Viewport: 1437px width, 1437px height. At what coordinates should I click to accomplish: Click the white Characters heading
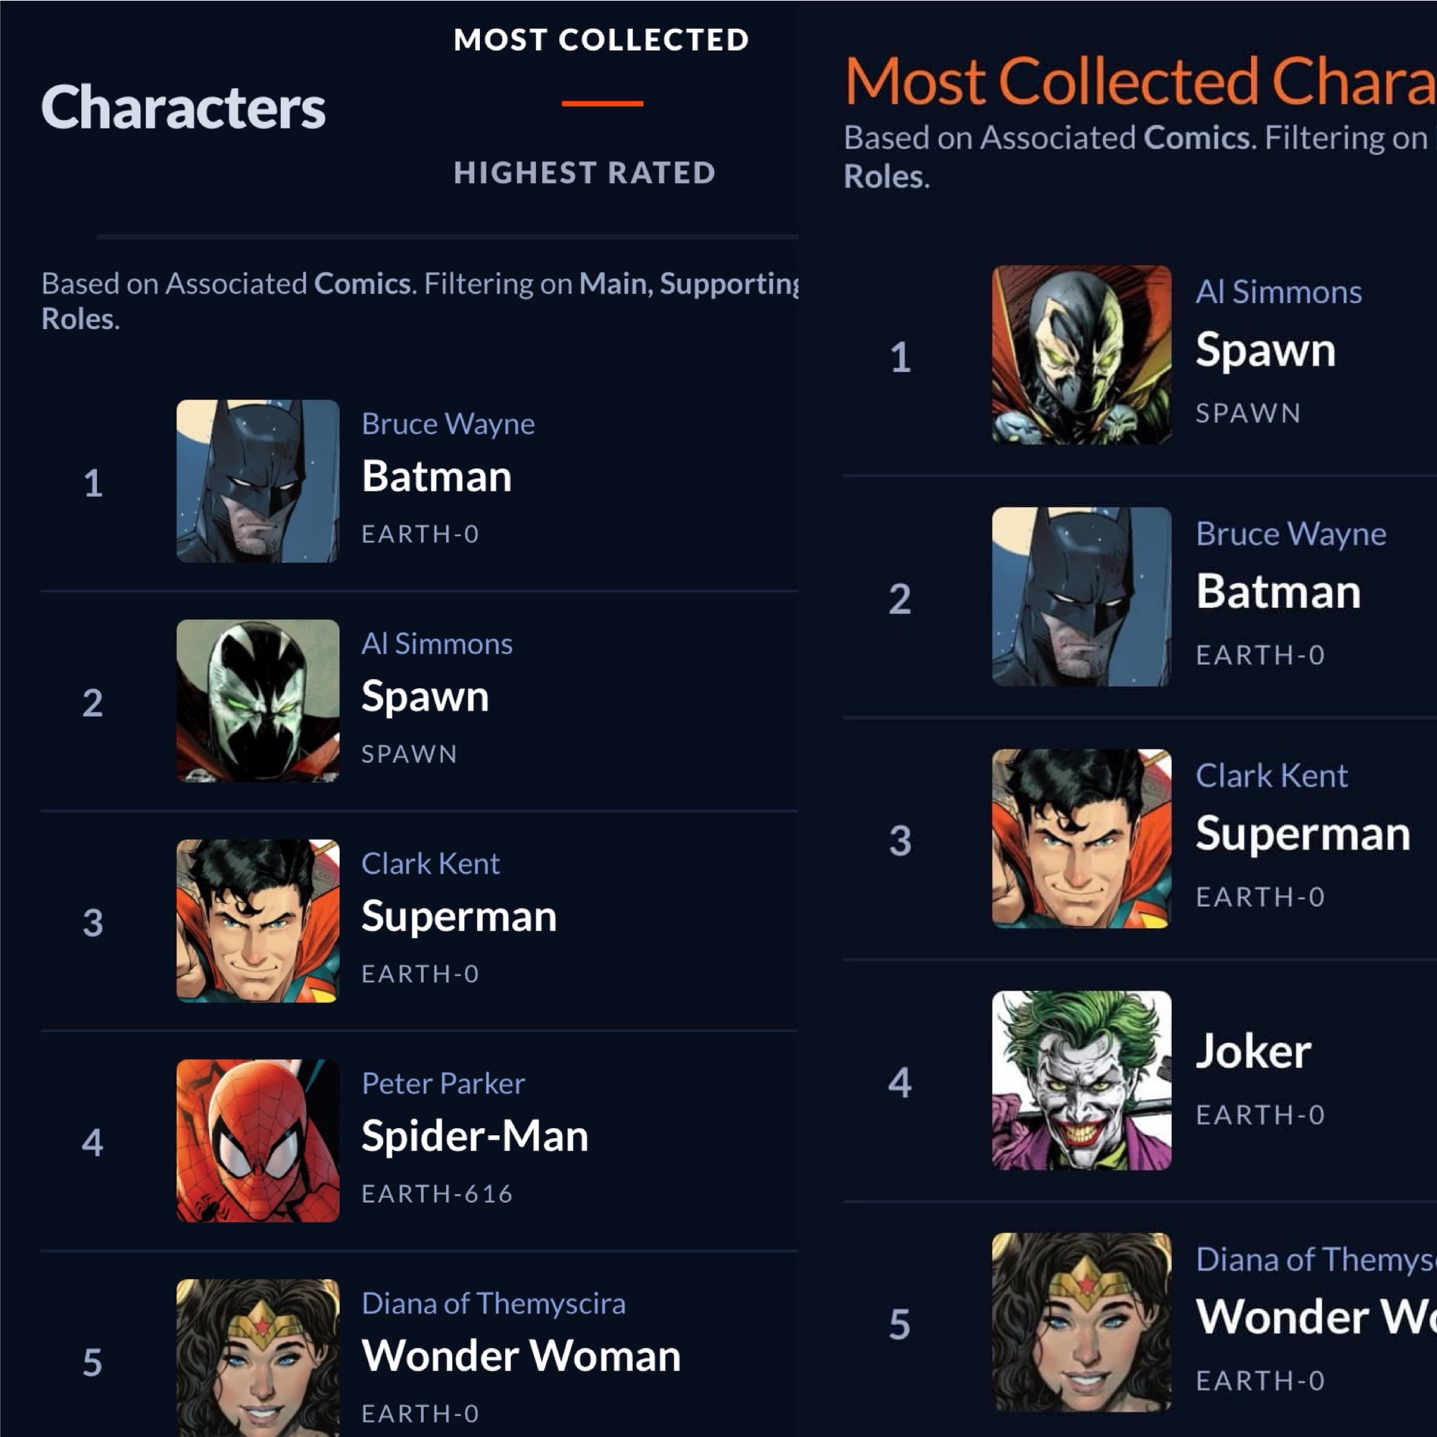pyautogui.click(x=183, y=108)
